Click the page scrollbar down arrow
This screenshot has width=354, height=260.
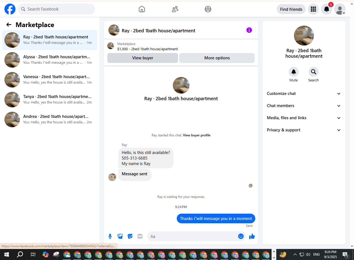click(352, 246)
